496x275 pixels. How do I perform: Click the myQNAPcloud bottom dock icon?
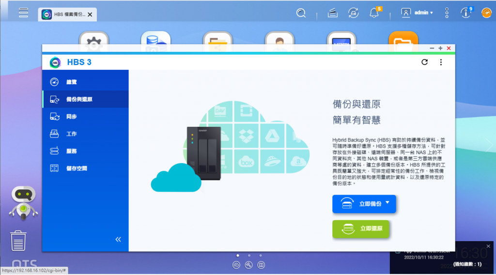pyautogui.click(x=236, y=265)
